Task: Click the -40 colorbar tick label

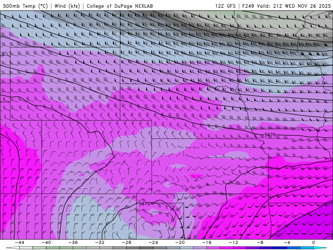Action: [46, 242]
